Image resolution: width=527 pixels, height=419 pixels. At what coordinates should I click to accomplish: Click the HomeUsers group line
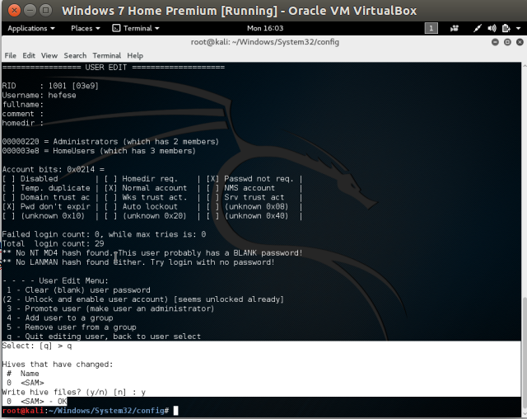[99, 151]
